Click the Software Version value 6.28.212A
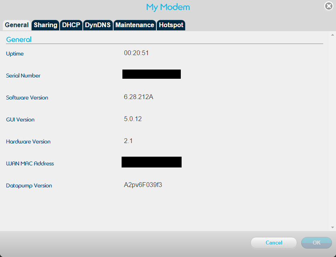The height and width of the screenshot is (257, 336). point(138,97)
